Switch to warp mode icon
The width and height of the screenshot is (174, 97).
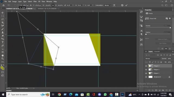[x=114, y=5]
